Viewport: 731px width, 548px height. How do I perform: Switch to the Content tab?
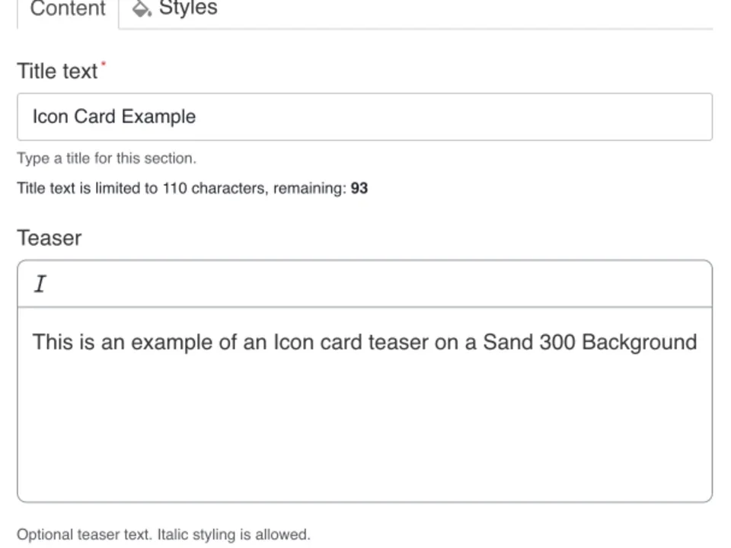tap(67, 8)
